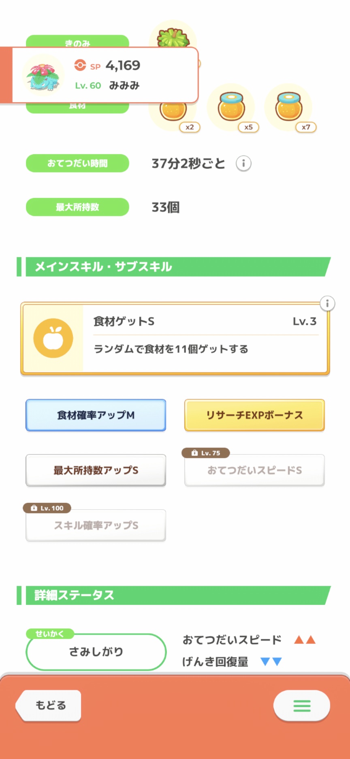Tap the おてつだい時間 green label
This screenshot has width=350, height=759.
click(x=77, y=163)
